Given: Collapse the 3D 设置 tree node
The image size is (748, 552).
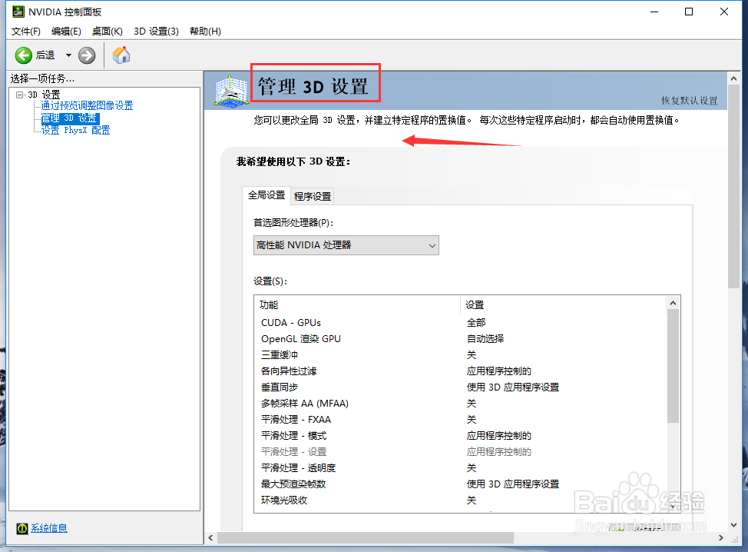Looking at the screenshot, I should [x=19, y=95].
